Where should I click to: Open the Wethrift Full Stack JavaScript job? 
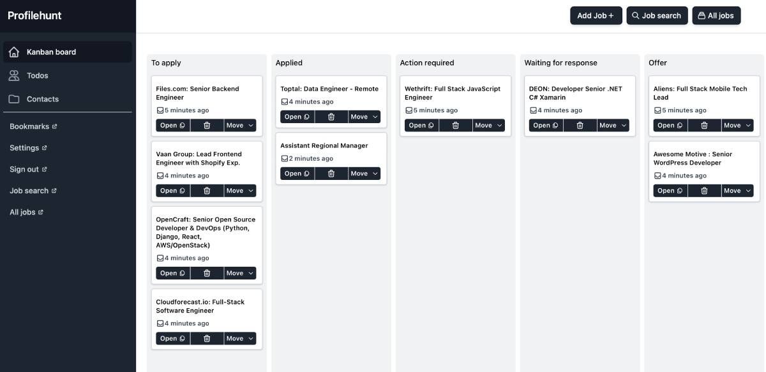tap(421, 126)
